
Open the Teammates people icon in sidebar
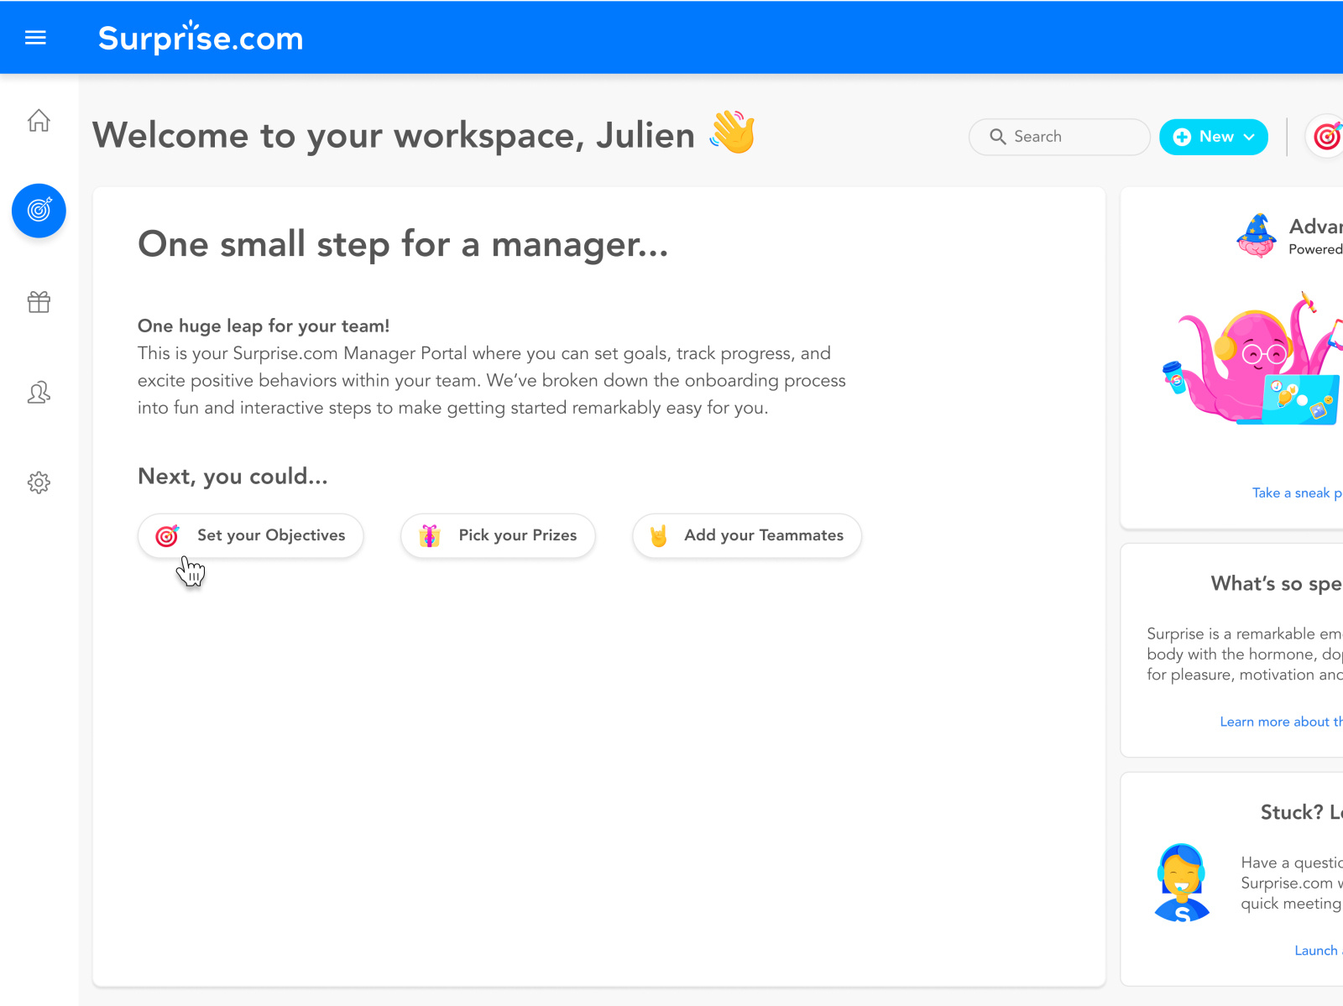(39, 393)
